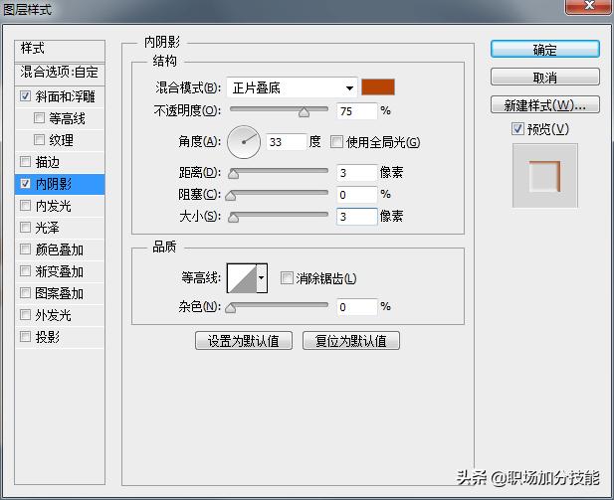Expand the 等高线 contour picker arrow
Screen dimensions: 614x500
[x=262, y=278]
